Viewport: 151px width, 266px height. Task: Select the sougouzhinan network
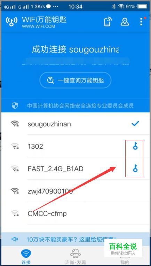[75, 124]
